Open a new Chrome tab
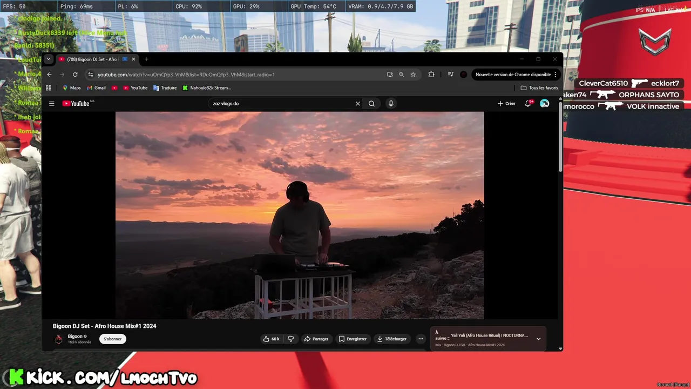The height and width of the screenshot is (389, 691). click(146, 59)
